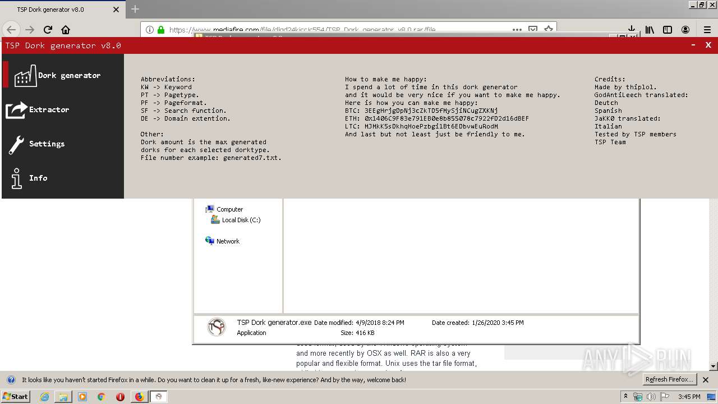
Task: Open the Firefox downloads panel
Action: (x=632, y=30)
